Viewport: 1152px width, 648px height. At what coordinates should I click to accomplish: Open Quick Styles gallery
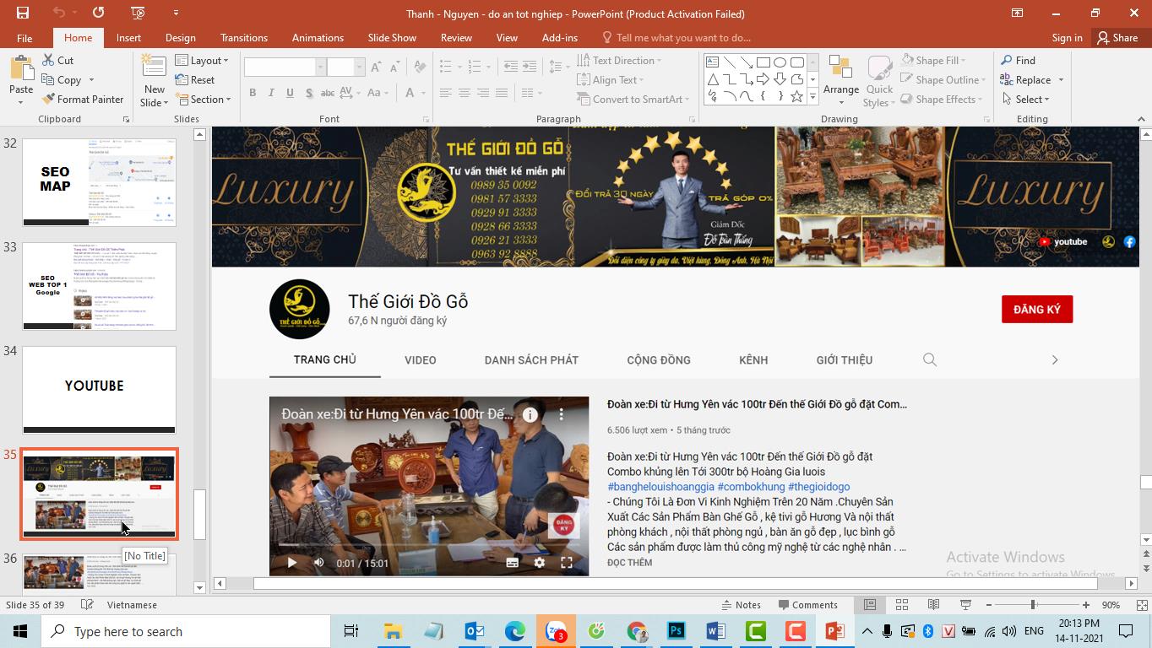[879, 81]
